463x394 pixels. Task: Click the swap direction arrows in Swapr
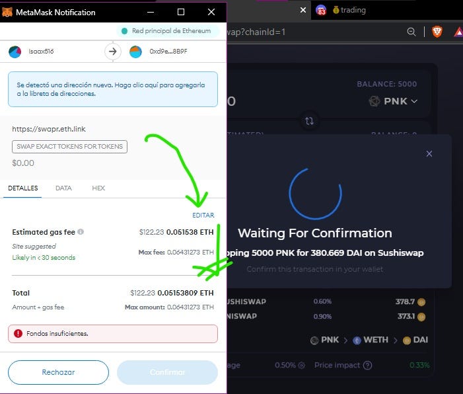(x=309, y=121)
